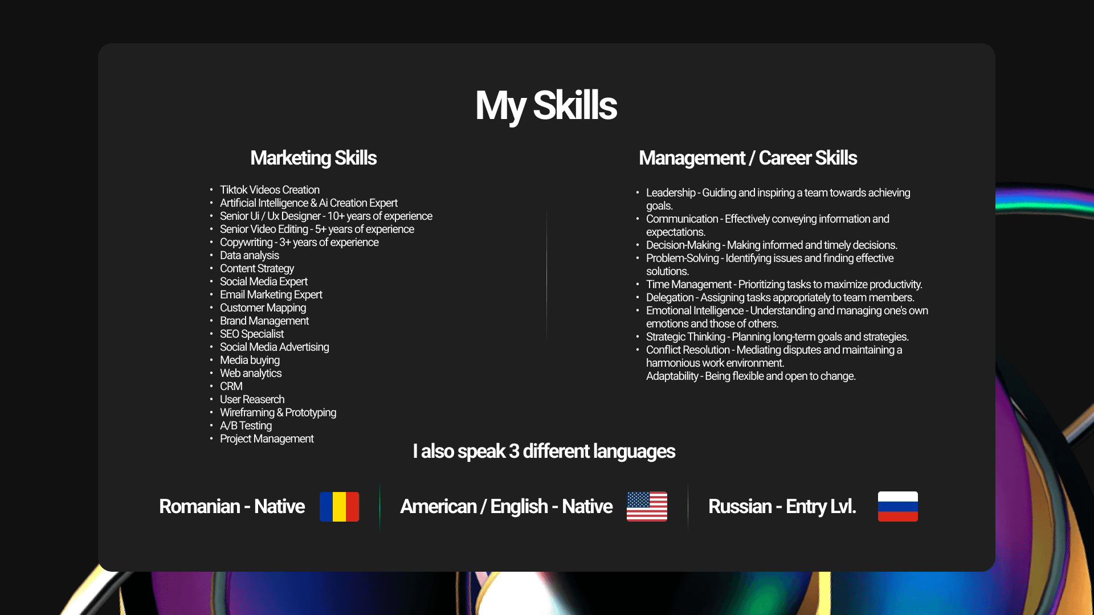Click the Romanian flag icon
This screenshot has height=615, width=1094.
point(339,506)
